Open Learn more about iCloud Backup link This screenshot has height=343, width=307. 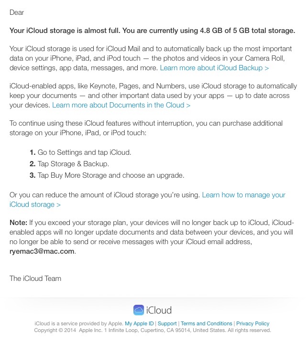(x=214, y=68)
